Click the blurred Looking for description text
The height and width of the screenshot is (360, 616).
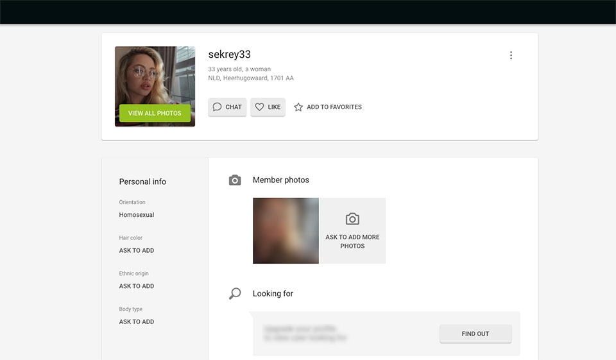pyautogui.click(x=305, y=333)
